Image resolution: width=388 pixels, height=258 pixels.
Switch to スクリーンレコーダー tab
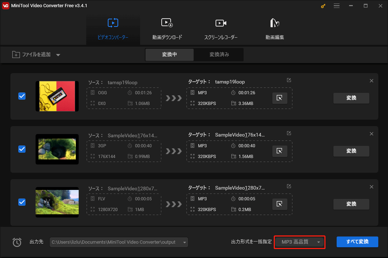pyautogui.click(x=221, y=29)
